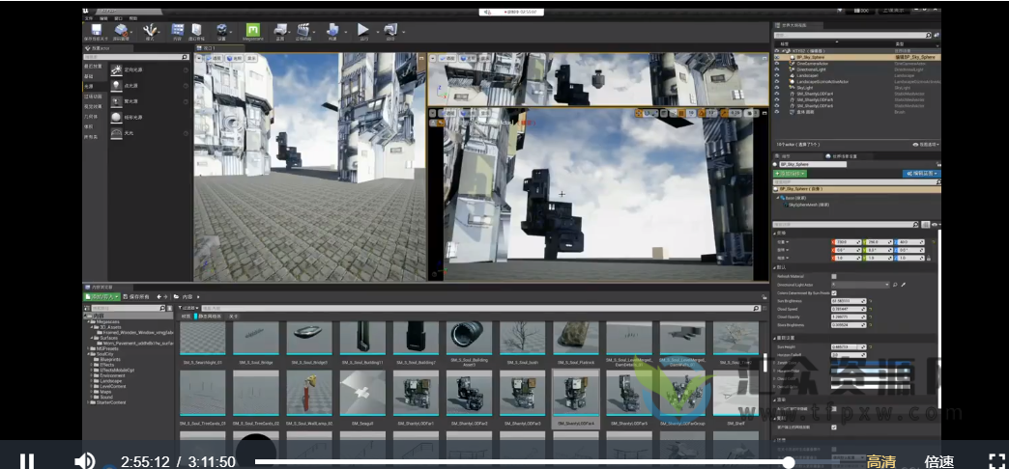The height and width of the screenshot is (469, 1009).
Task: Open the File menu in Unreal
Action: point(88,17)
